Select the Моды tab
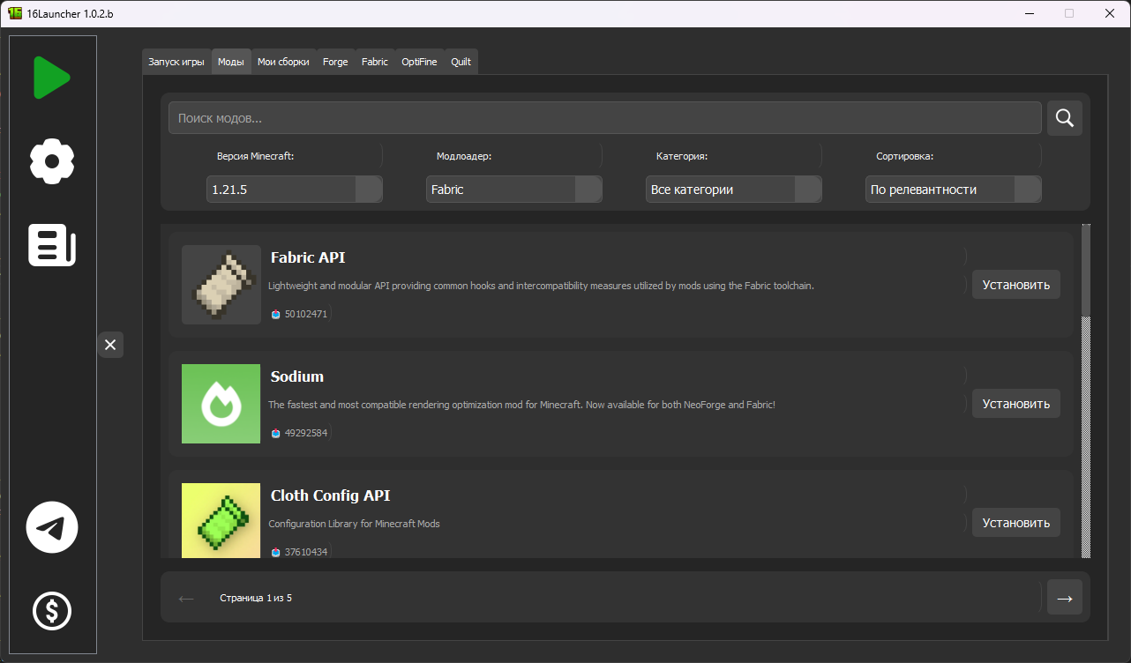 click(231, 62)
